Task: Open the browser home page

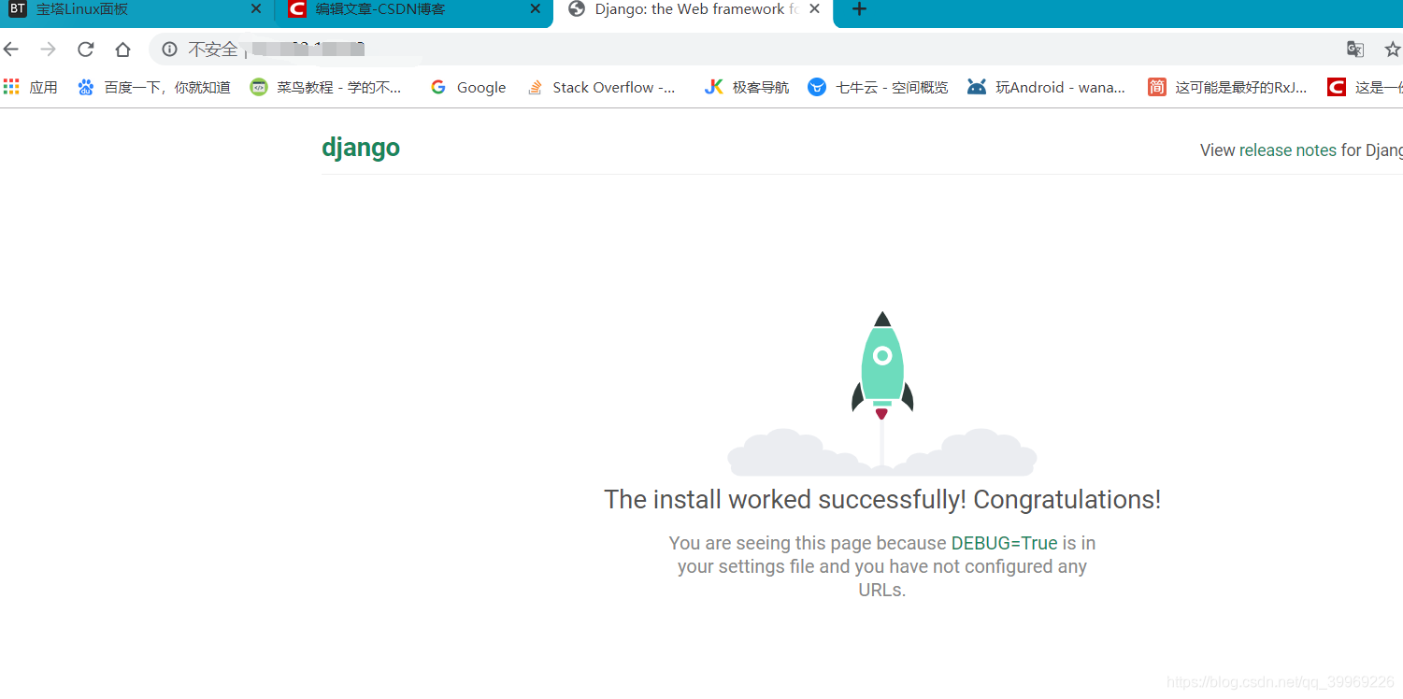Action: coord(123,50)
